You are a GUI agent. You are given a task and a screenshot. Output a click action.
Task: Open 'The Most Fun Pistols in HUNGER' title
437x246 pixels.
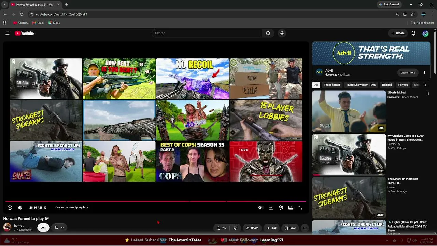click(403, 181)
